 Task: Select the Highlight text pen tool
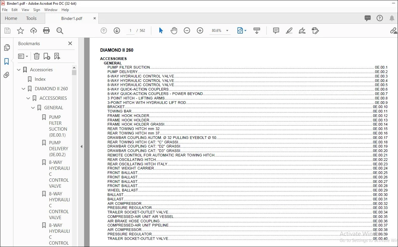click(x=289, y=31)
